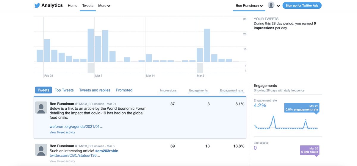The height and width of the screenshot is (166, 357).
Task: Click the 8.1% engagement rate value
Action: click(240, 104)
